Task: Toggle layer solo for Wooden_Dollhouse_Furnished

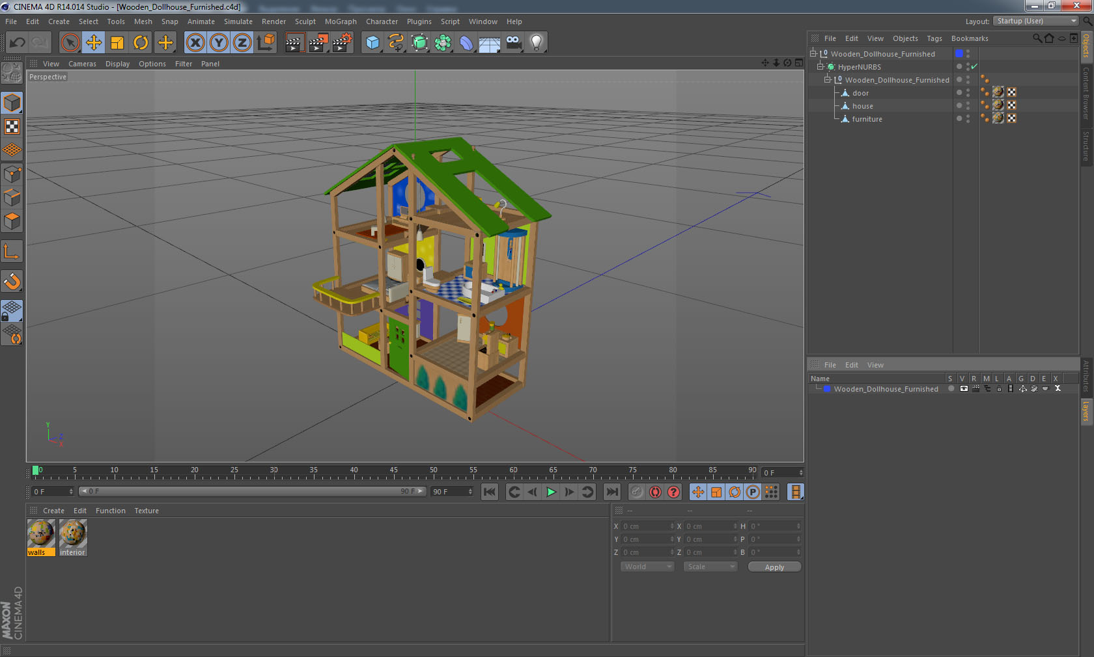Action: tap(951, 388)
